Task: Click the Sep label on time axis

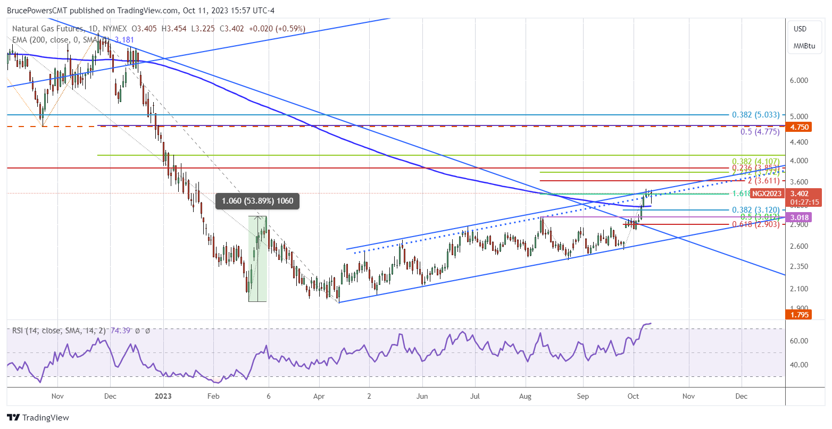Action: tap(583, 396)
